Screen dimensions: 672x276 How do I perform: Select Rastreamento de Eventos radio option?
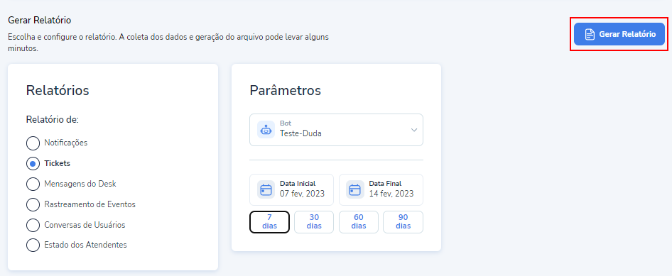(x=33, y=204)
